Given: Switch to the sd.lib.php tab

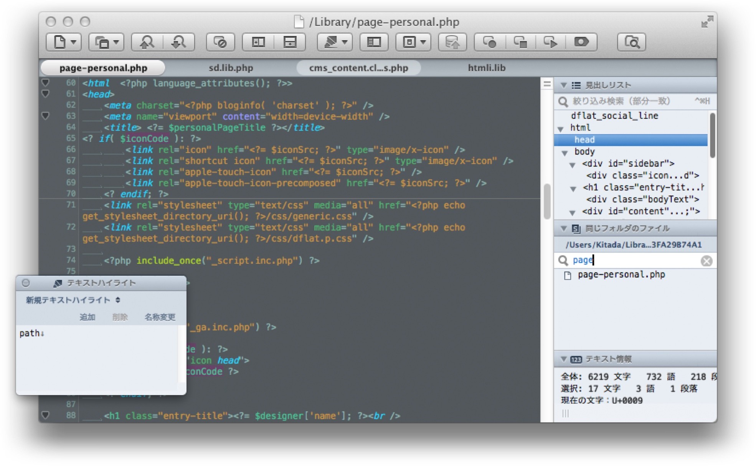Looking at the screenshot, I should point(231,68).
